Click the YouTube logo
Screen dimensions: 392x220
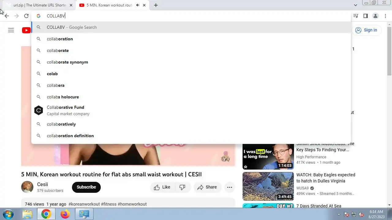[26, 30]
